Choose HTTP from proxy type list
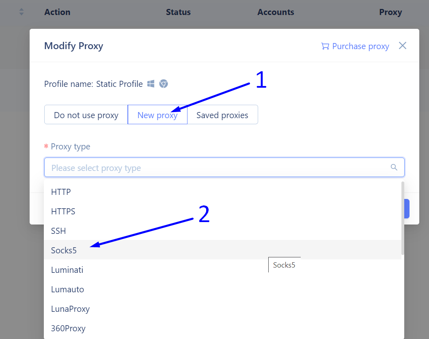This screenshot has width=429, height=339. tap(222, 192)
